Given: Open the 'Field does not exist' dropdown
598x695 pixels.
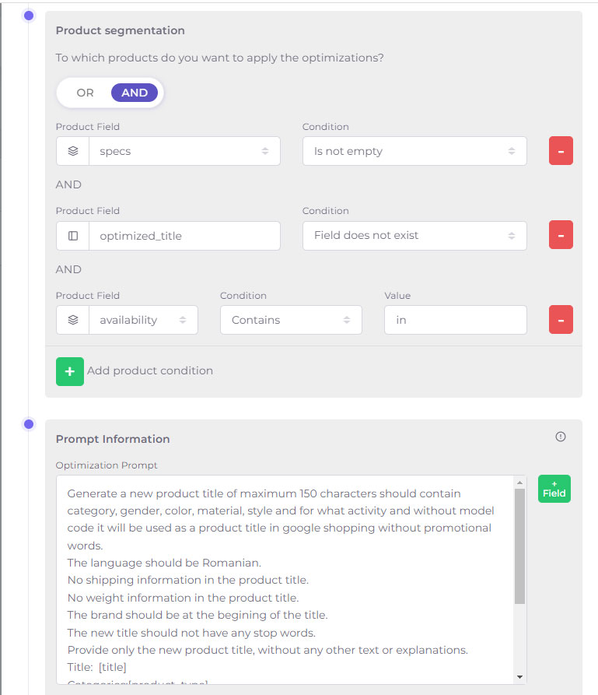Looking at the screenshot, I should [414, 235].
